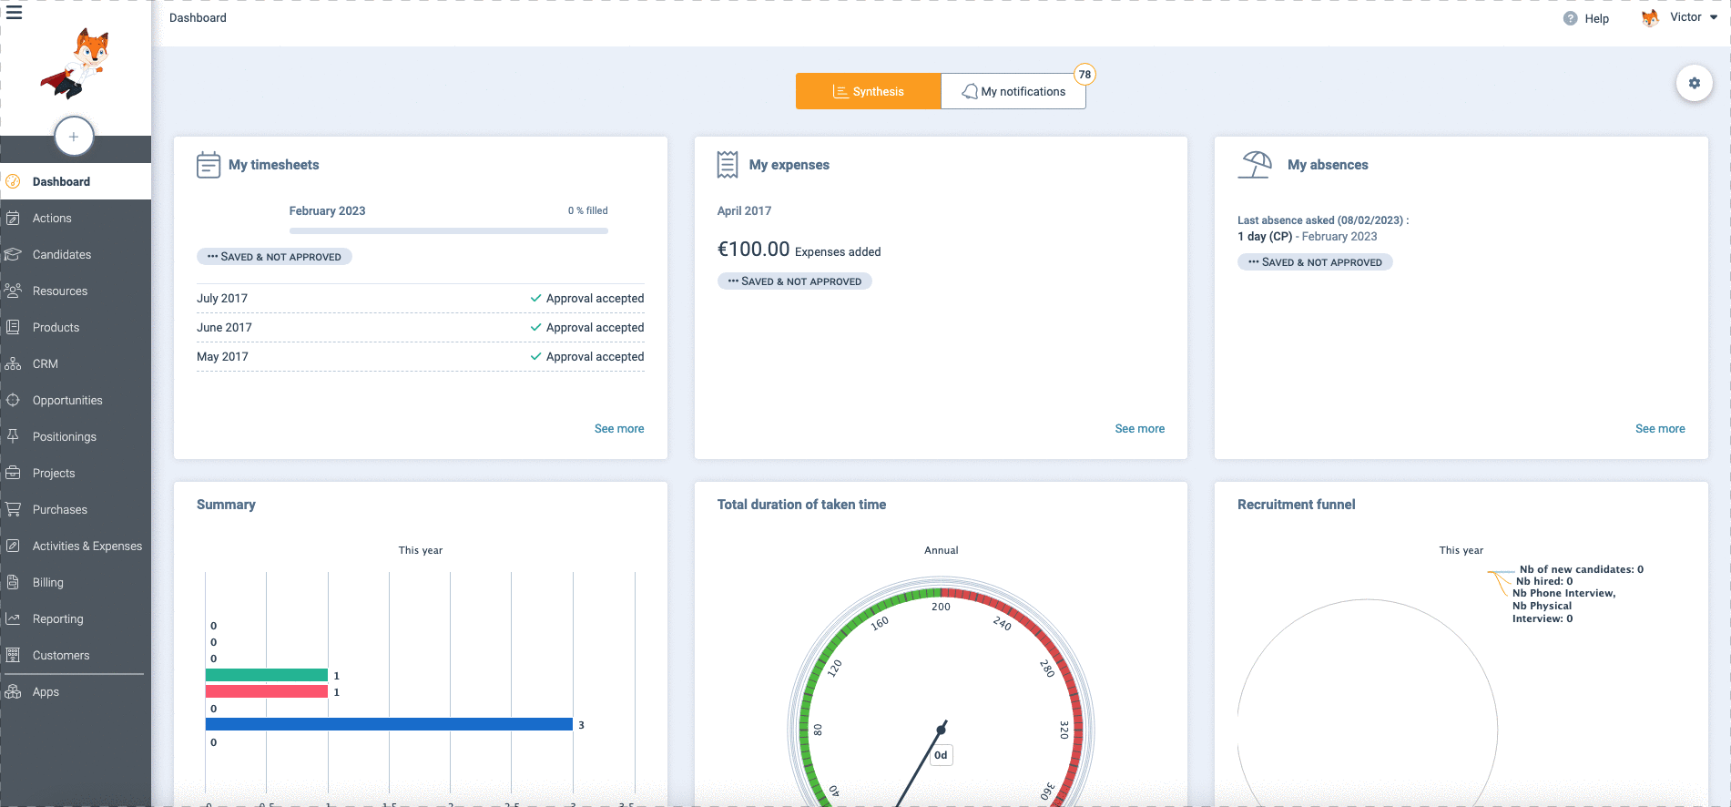Screen dimensions: 1731x807
Task: Open the Reporting menu item
Action: (76, 618)
